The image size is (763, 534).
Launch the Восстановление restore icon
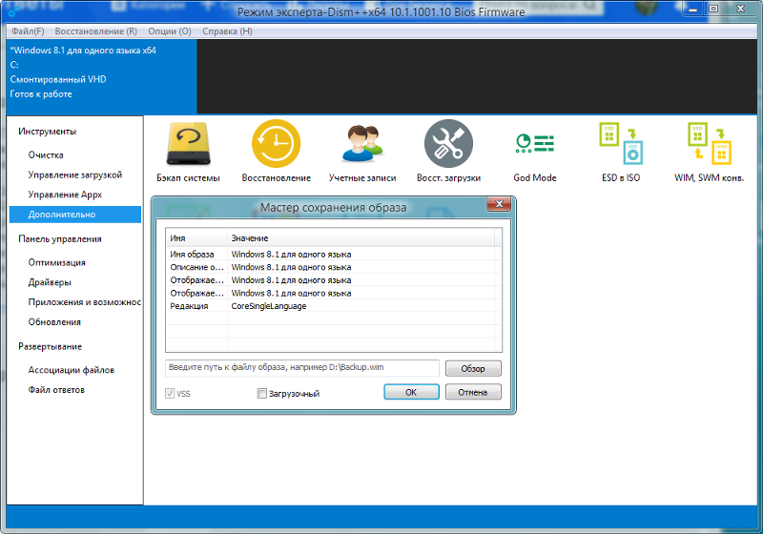(x=276, y=152)
